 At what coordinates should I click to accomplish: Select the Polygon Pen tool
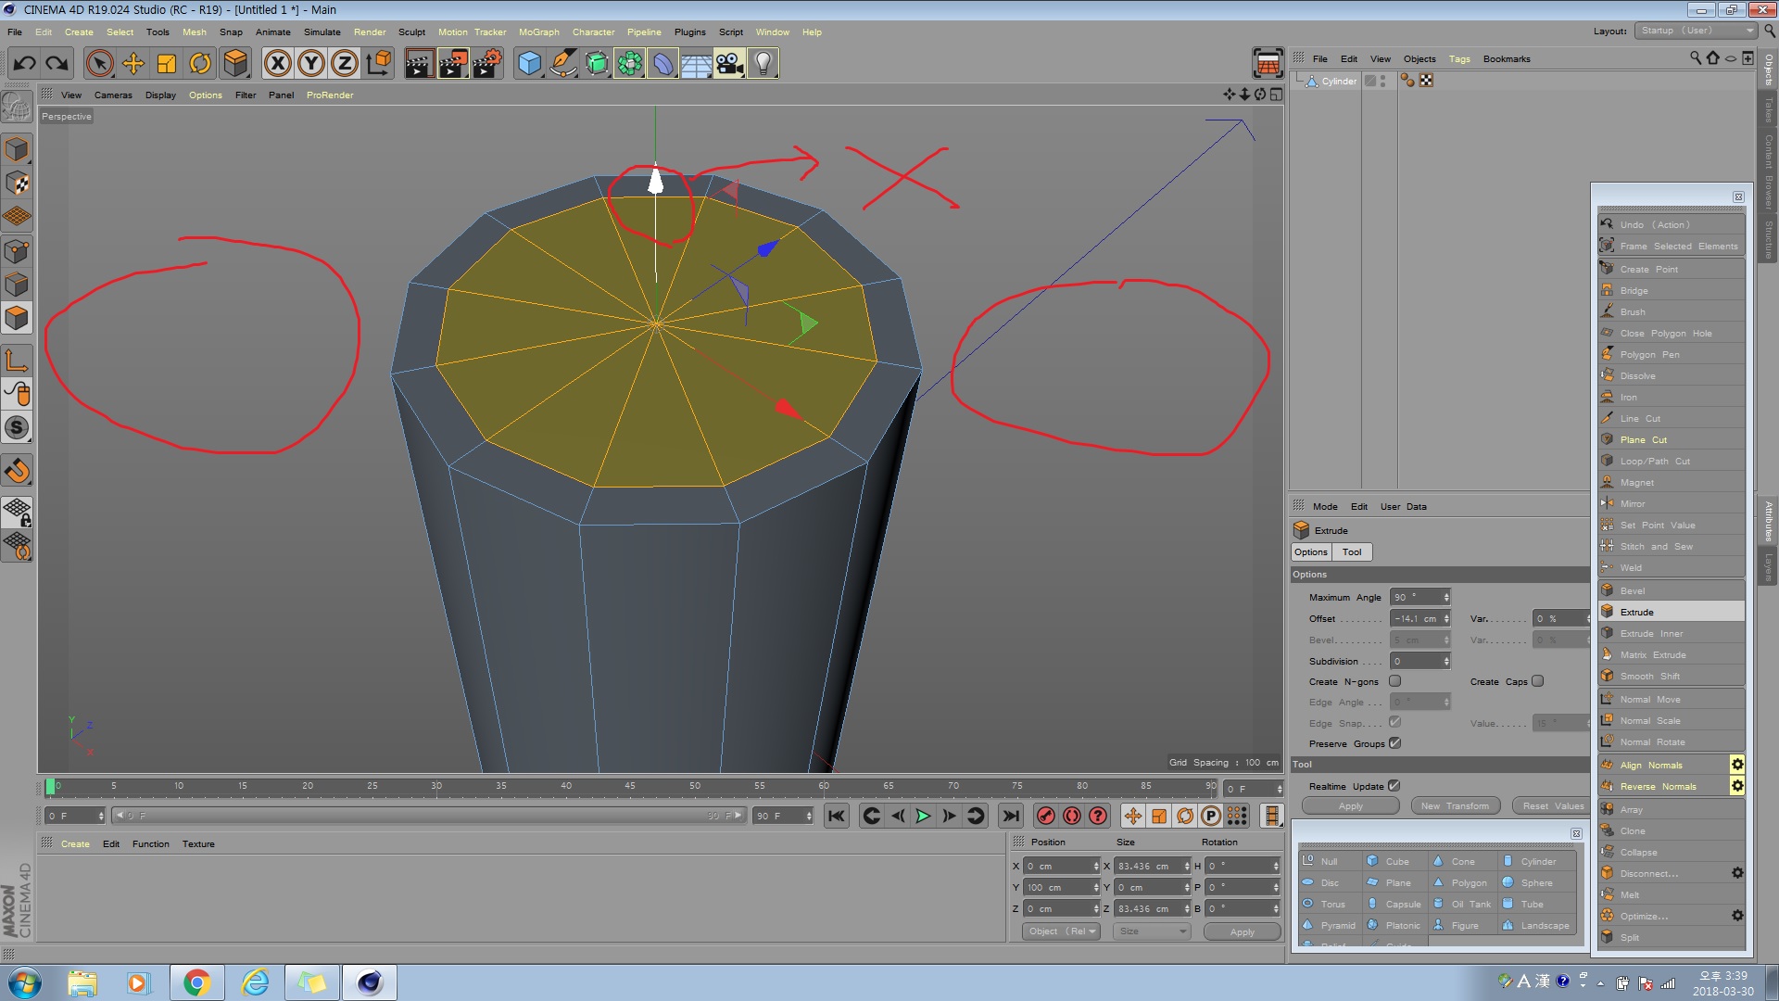pos(1652,353)
